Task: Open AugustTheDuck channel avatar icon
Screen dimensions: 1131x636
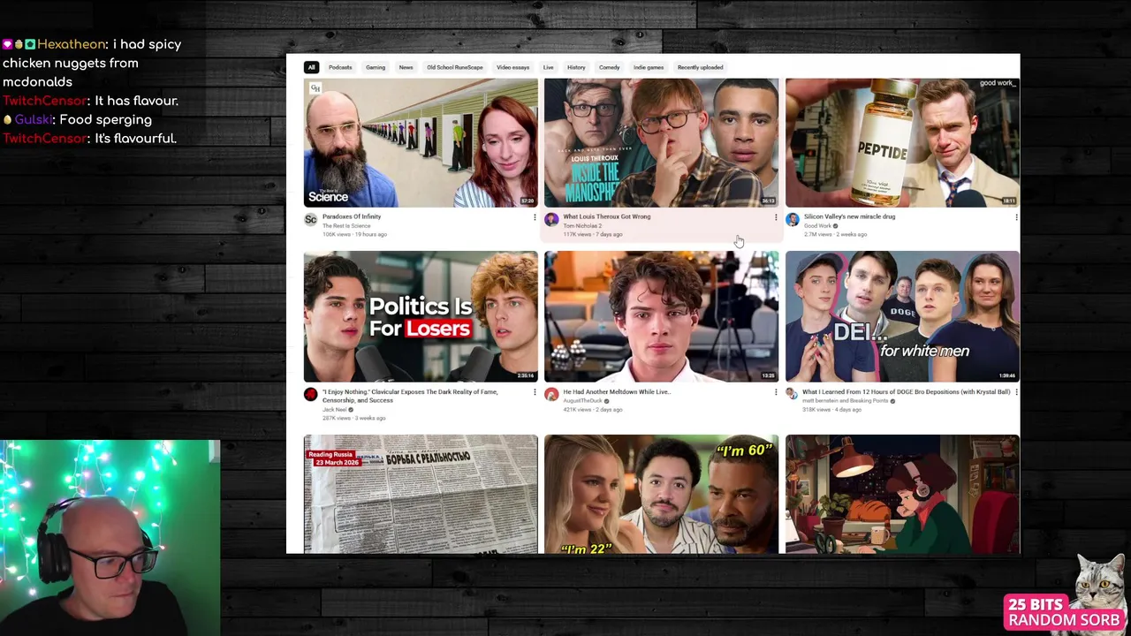Action: click(551, 395)
